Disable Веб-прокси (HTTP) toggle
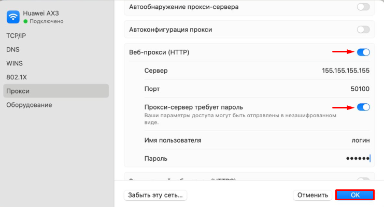The height and width of the screenshot is (207, 384). coord(363,52)
